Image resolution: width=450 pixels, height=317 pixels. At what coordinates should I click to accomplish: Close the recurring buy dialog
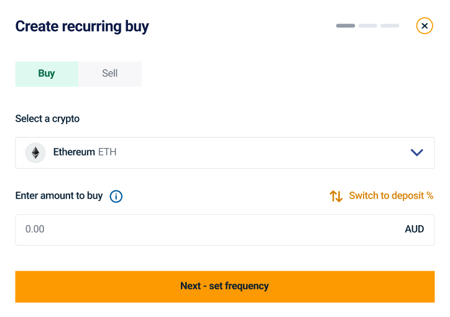(425, 25)
